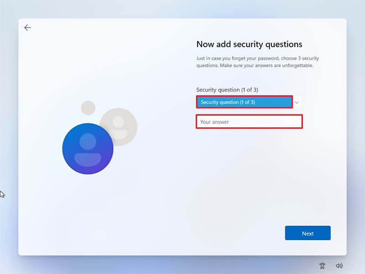Open the highlighted Security question combo box
This screenshot has width=365, height=274.
coord(245,102)
